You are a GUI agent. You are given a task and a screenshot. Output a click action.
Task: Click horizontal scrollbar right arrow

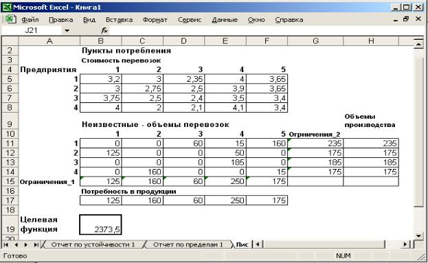405,244
